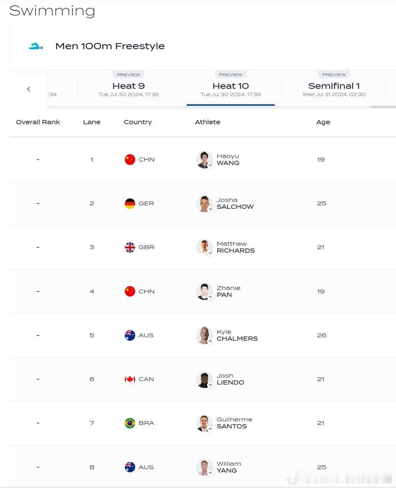Screen dimensions: 396x488
Task: Open Zhanle Pan athlete avatar
Action: click(x=204, y=291)
